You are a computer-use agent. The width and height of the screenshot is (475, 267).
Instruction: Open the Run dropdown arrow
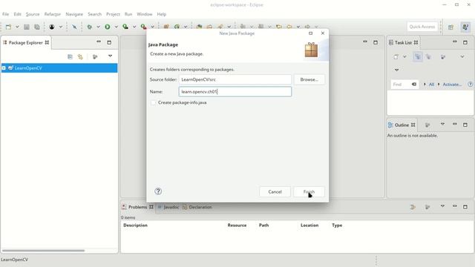(116, 27)
